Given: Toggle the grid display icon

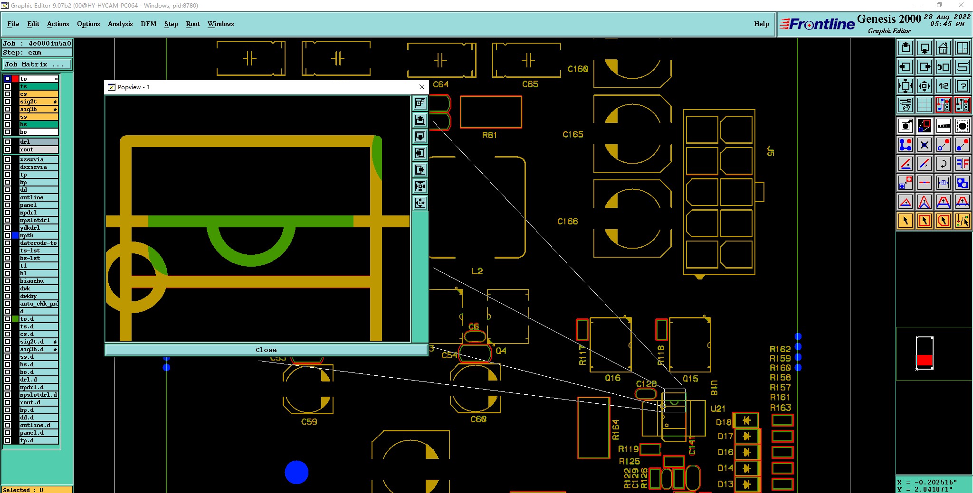Looking at the screenshot, I should pos(924,104).
